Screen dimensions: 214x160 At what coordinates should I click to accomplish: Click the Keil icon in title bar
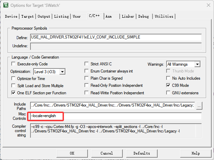pos(6,5)
